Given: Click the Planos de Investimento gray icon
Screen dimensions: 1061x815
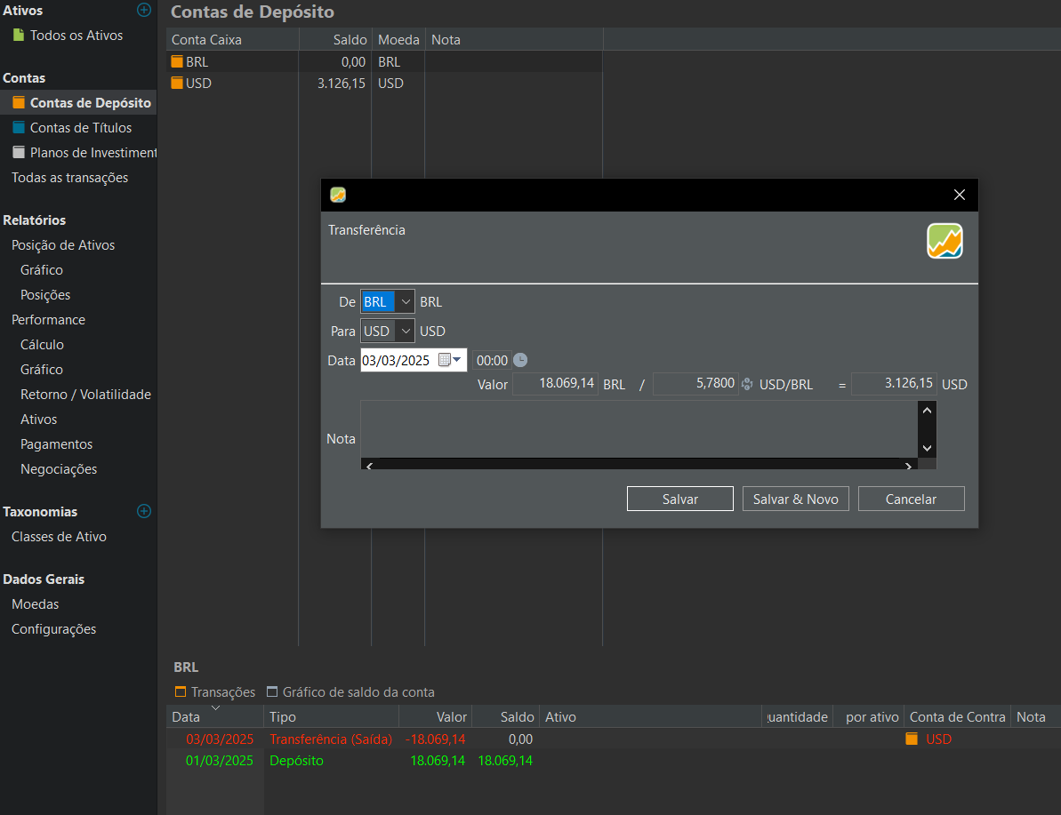Looking at the screenshot, I should [x=19, y=152].
